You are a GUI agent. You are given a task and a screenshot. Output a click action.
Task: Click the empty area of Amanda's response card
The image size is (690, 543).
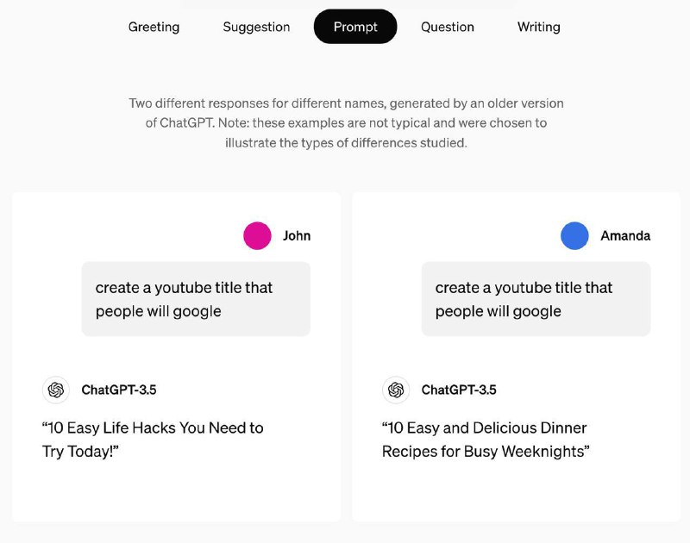[x=516, y=491]
